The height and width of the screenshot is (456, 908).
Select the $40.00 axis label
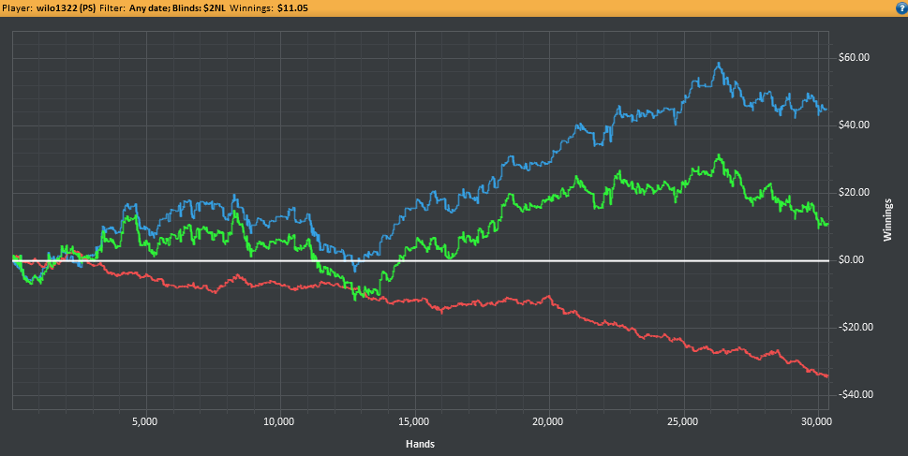[x=854, y=125]
